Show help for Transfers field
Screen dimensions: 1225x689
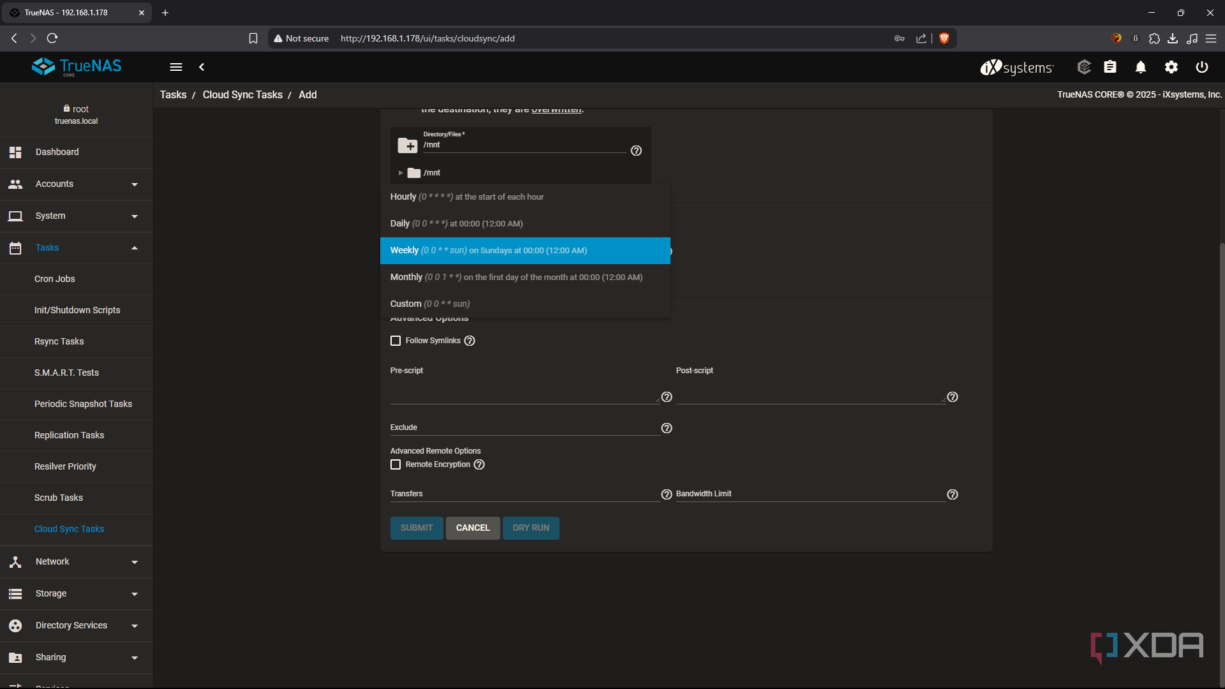[667, 494]
